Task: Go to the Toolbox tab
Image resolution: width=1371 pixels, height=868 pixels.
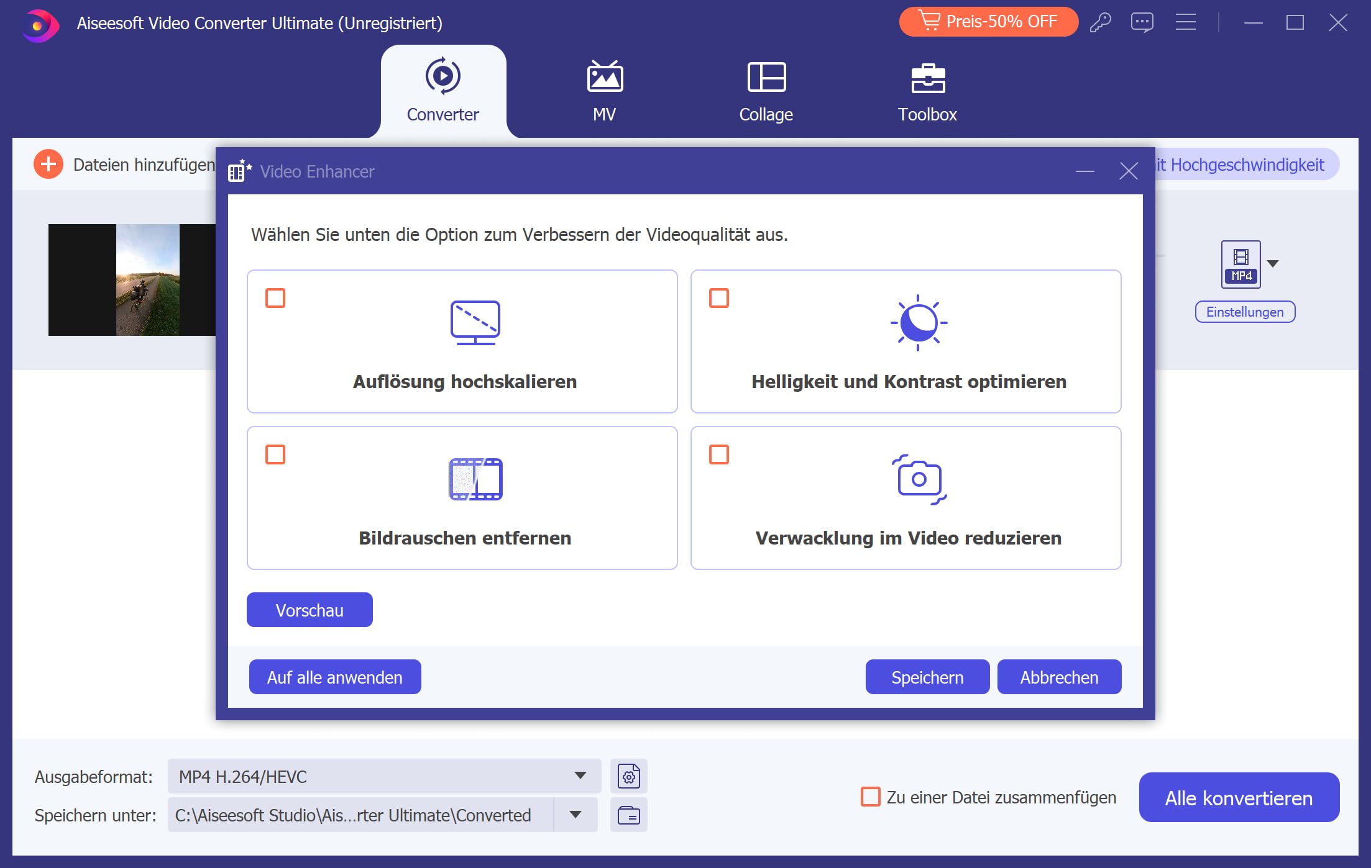Action: (928, 91)
